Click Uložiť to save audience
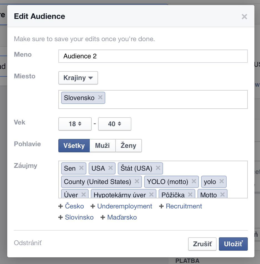The height and width of the screenshot is (264, 260). coord(233,244)
